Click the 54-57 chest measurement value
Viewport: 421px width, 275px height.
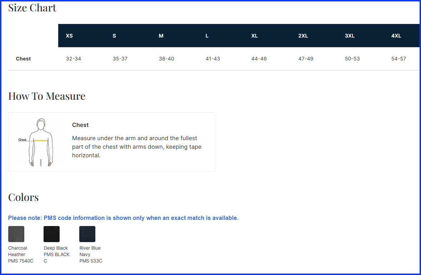(x=399, y=59)
